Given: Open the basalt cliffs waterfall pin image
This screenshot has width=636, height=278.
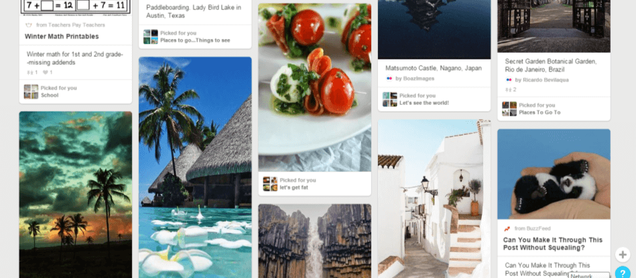Looking at the screenshot, I should [315, 241].
